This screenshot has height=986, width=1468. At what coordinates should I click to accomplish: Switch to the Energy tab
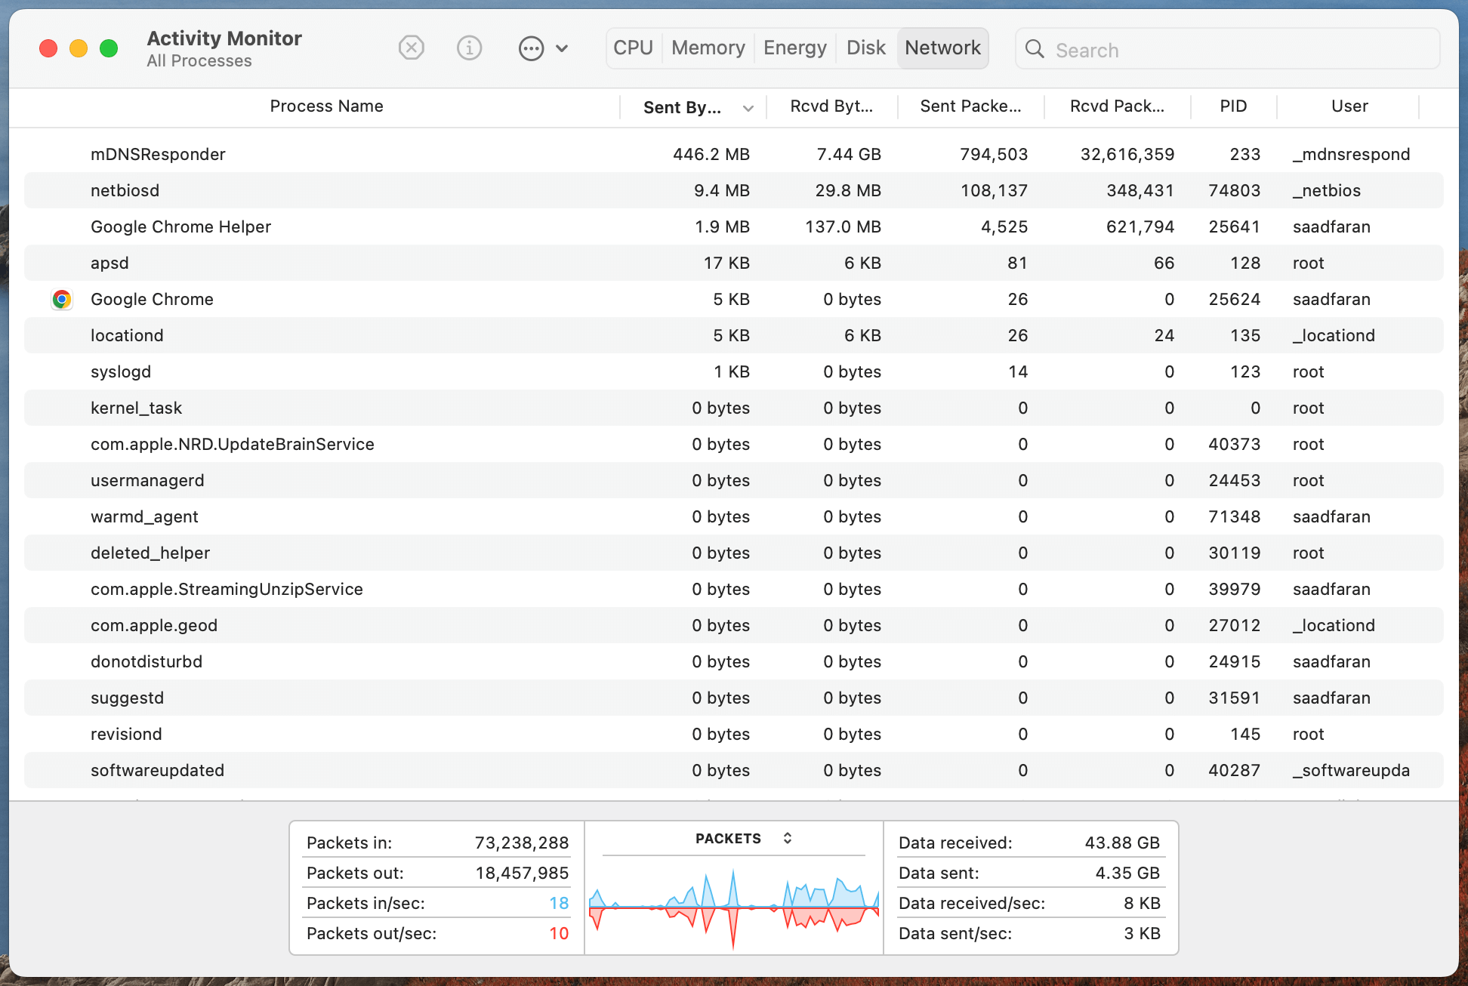click(x=795, y=48)
